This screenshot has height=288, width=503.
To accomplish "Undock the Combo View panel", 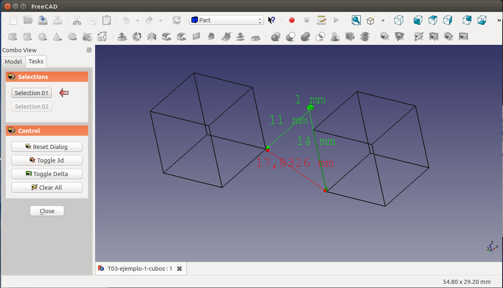I will tap(89, 50).
